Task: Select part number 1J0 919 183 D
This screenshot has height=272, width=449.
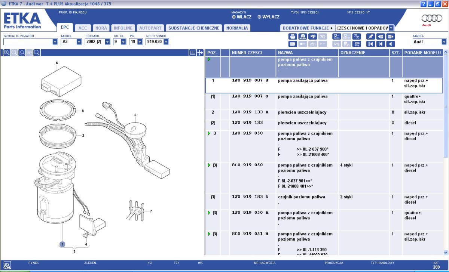Action: pyautogui.click(x=250, y=197)
